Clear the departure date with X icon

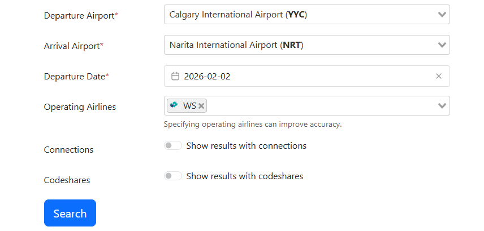pyautogui.click(x=438, y=76)
